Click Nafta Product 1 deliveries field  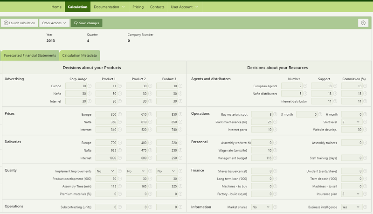106,150
